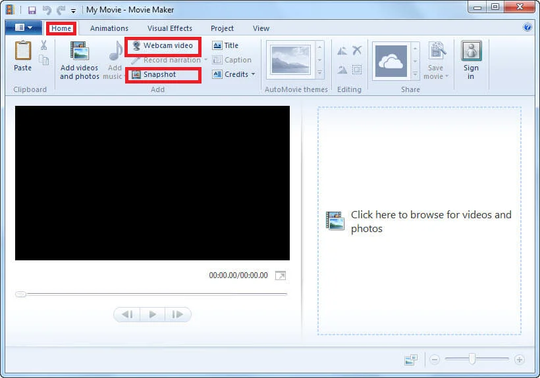
Task: Click the Previous frame button
Action: click(127, 314)
